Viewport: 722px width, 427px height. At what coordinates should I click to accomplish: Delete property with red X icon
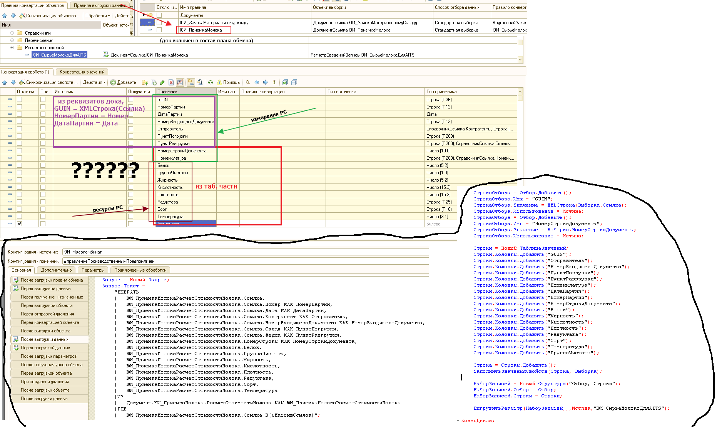click(171, 82)
